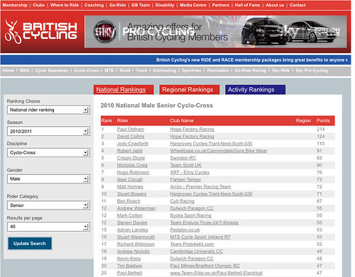Click the Update Search button
This screenshot has height=277, width=355.
pyautogui.click(x=30, y=244)
